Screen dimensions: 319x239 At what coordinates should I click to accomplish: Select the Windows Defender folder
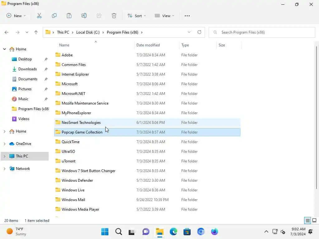[147, 180]
